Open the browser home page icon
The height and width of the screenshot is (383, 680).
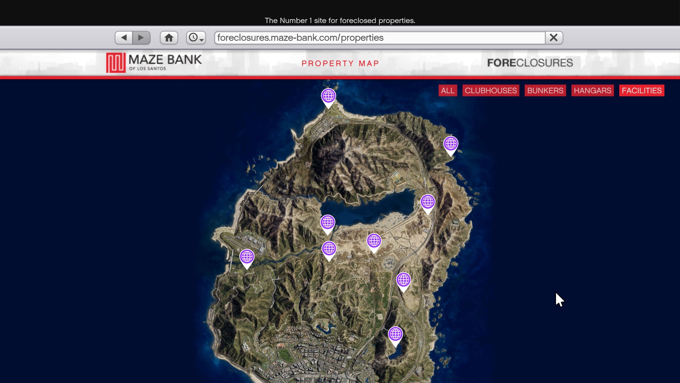[x=169, y=38]
